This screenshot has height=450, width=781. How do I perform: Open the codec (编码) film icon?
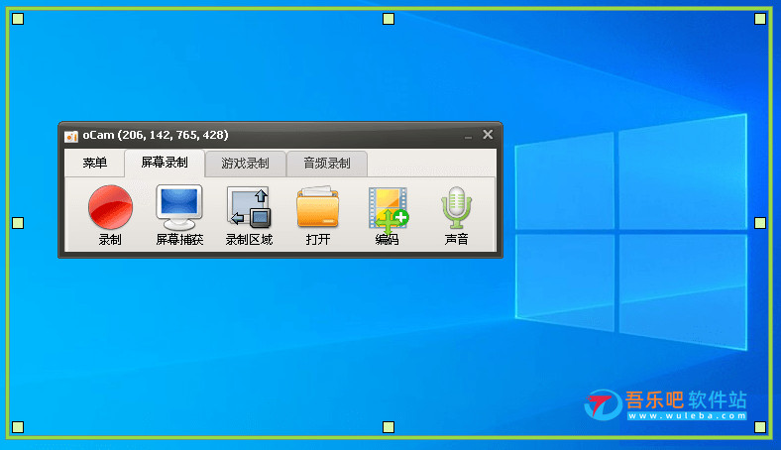pos(388,208)
